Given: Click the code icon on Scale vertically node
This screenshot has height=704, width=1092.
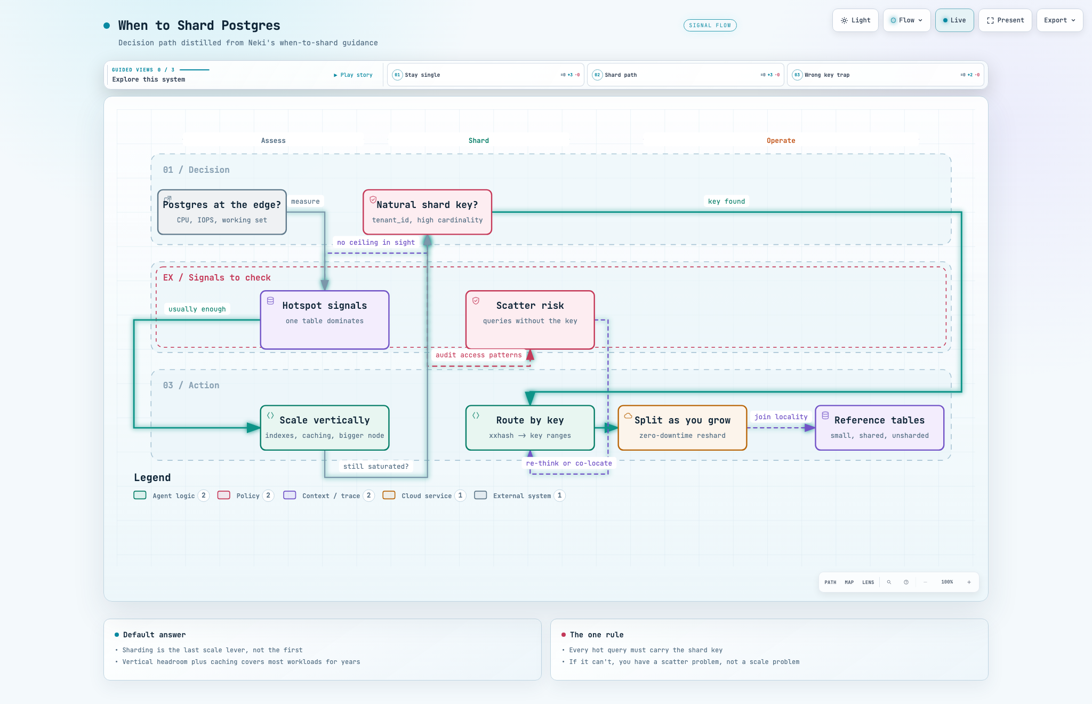Looking at the screenshot, I should pos(270,415).
